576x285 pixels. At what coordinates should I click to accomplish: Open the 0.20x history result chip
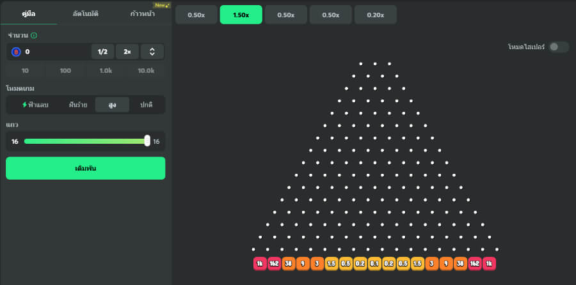[376, 15]
